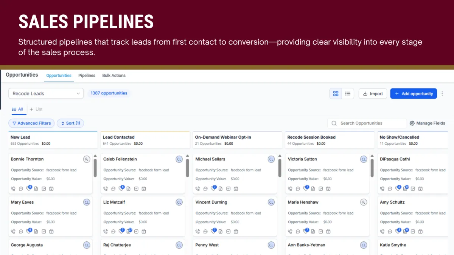
Task: Expand the Sort (1) options
Action: tap(70, 123)
